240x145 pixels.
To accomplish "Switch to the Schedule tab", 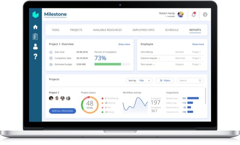I will 172,30.
